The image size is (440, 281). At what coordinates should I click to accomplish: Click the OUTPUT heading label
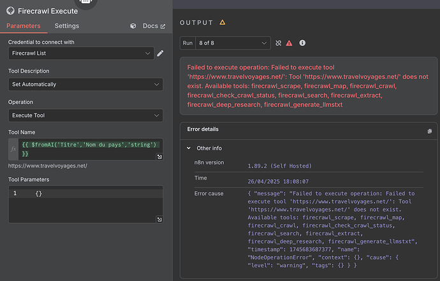tap(196, 22)
